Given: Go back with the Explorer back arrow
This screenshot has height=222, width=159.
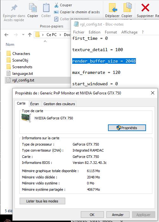Looking at the screenshot, I should tap(6, 35).
